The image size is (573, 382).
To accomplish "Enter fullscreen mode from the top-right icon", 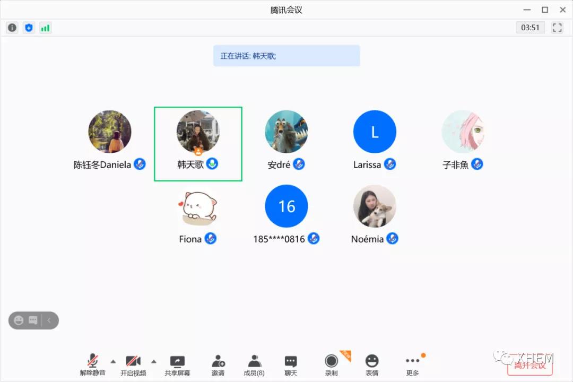I will click(x=557, y=27).
